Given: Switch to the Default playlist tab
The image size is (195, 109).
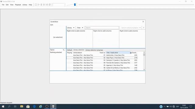Looking at the screenshot, I should coord(69,50).
